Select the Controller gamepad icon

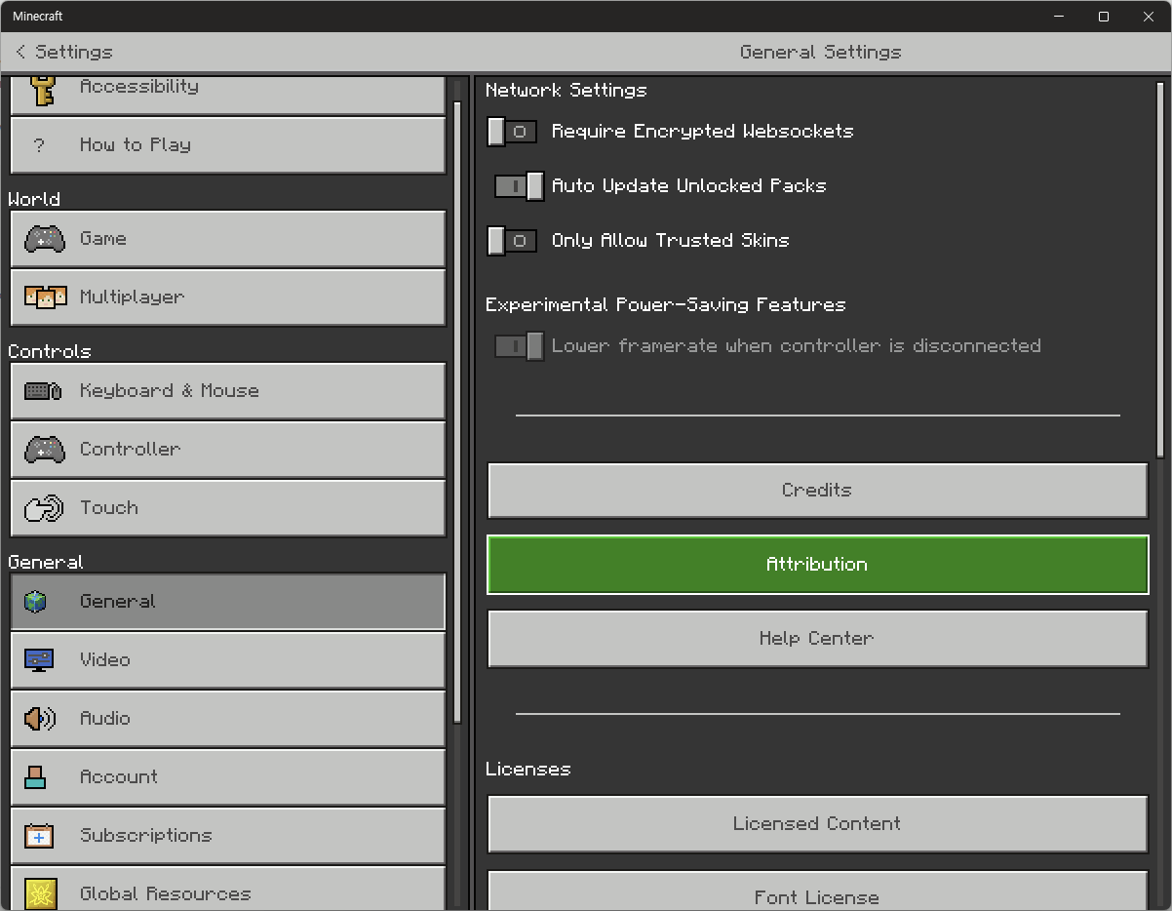click(45, 450)
